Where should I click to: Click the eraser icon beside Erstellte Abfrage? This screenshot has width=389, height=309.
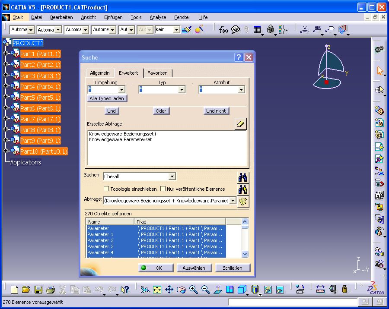[x=240, y=124]
